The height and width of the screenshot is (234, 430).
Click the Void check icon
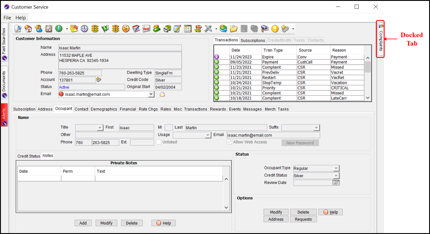point(146,28)
